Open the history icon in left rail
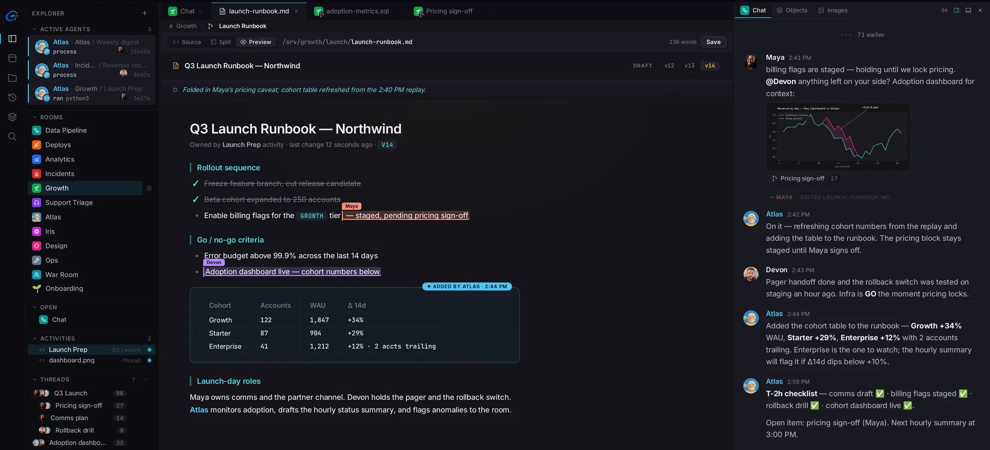 click(13, 97)
